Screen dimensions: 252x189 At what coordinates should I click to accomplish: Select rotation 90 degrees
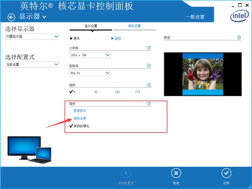point(96,92)
